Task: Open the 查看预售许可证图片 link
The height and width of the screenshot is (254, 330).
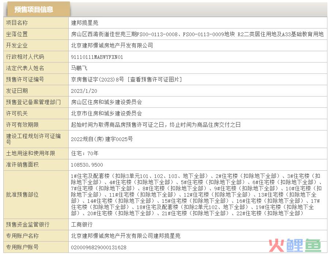Action: coord(156,79)
